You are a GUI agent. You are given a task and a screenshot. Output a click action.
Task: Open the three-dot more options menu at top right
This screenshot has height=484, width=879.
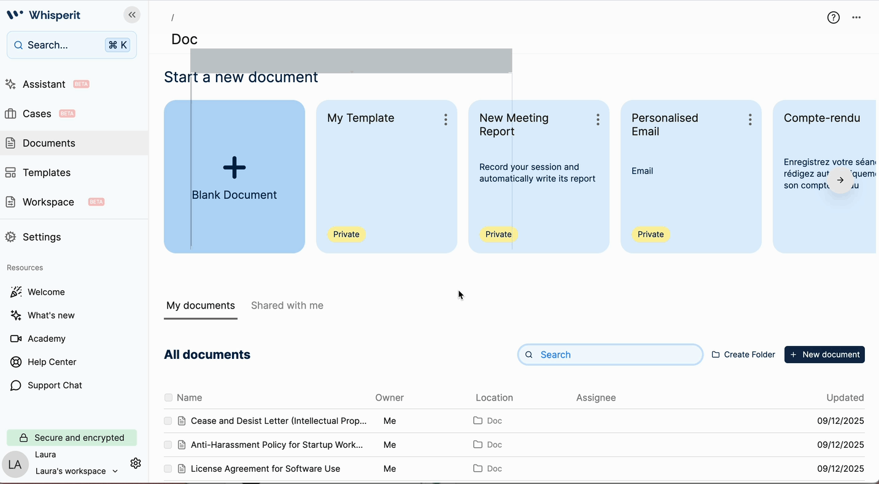[x=856, y=18]
